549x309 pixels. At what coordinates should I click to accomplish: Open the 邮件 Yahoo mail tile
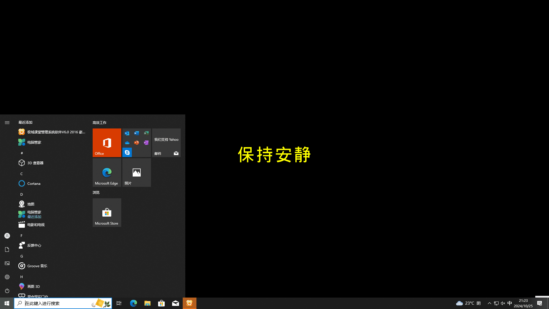[x=166, y=142]
